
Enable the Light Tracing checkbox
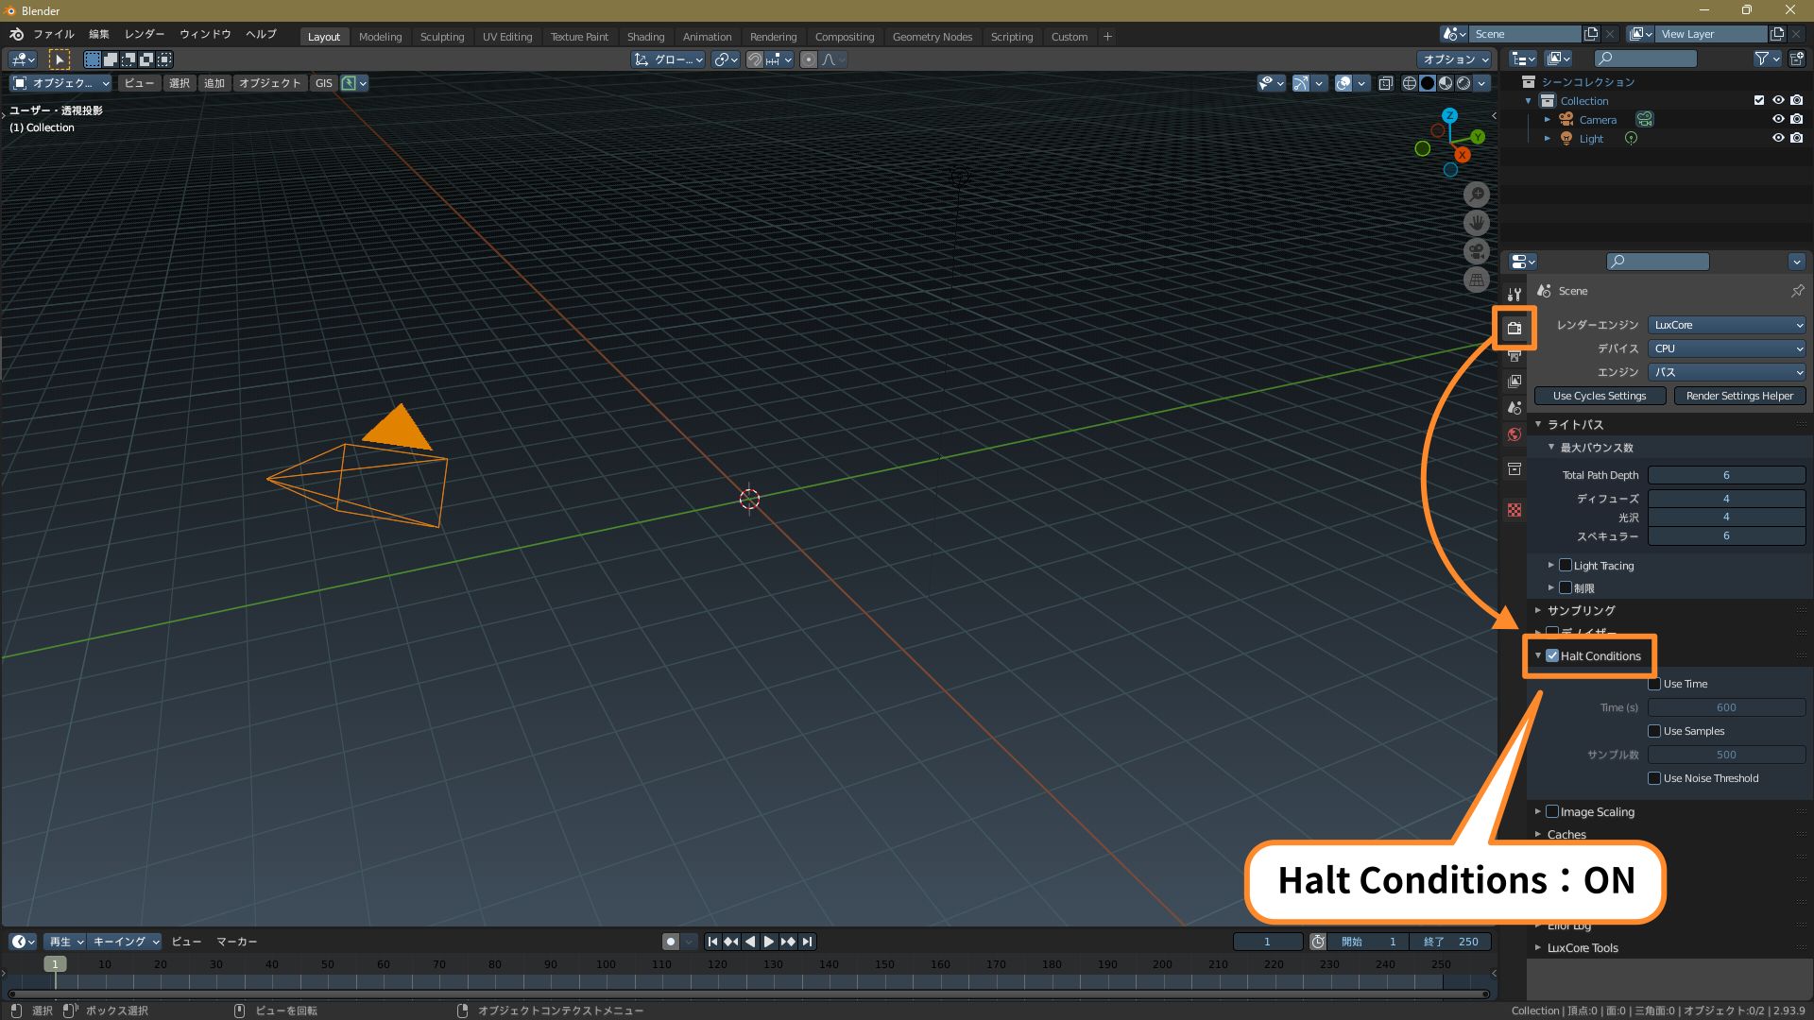(x=1566, y=565)
